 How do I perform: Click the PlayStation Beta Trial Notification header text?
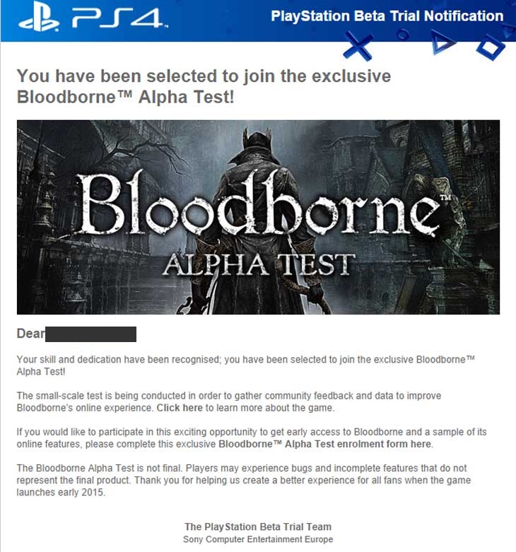387,16
